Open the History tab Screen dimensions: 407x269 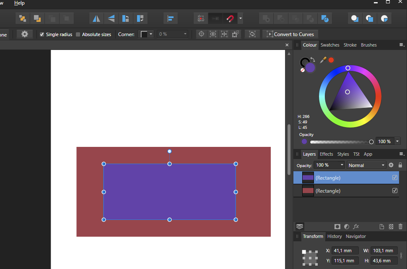coord(334,236)
